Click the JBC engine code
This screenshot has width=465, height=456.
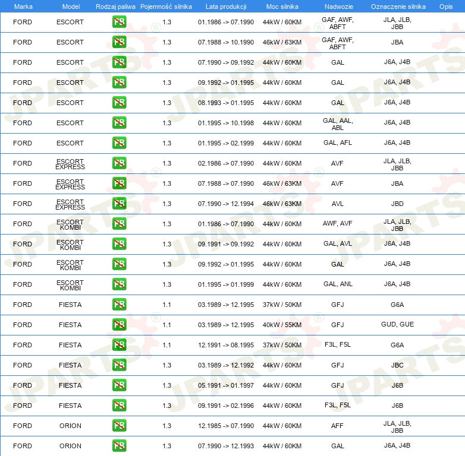[x=397, y=365]
